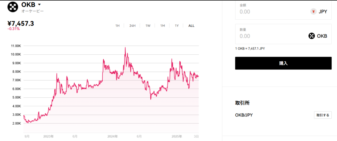Click the OKB checkered logo in header
The width and height of the screenshot is (337, 141).
point(13,7)
